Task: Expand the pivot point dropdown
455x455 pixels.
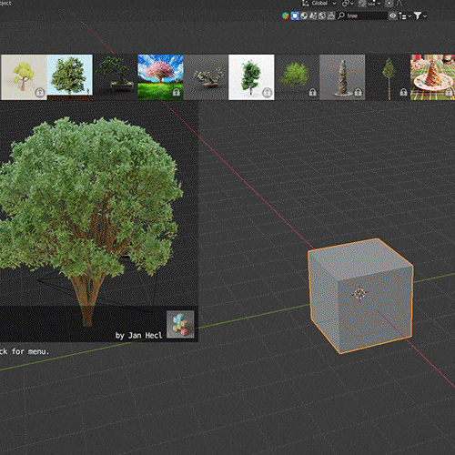Action: pos(348,4)
